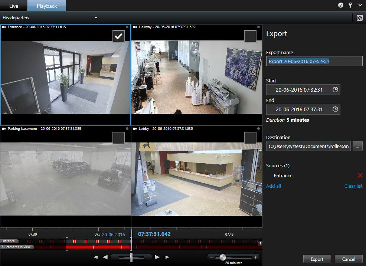Click the timeline help icon
Screen dimensions: 366x266
tap(260, 243)
